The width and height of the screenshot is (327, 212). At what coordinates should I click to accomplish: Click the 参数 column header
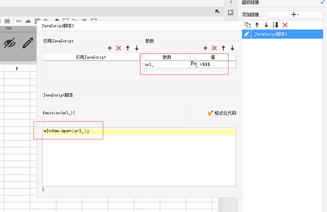[167, 57]
